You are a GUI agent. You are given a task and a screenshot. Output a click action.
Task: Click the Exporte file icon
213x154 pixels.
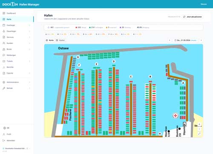tap(4, 73)
